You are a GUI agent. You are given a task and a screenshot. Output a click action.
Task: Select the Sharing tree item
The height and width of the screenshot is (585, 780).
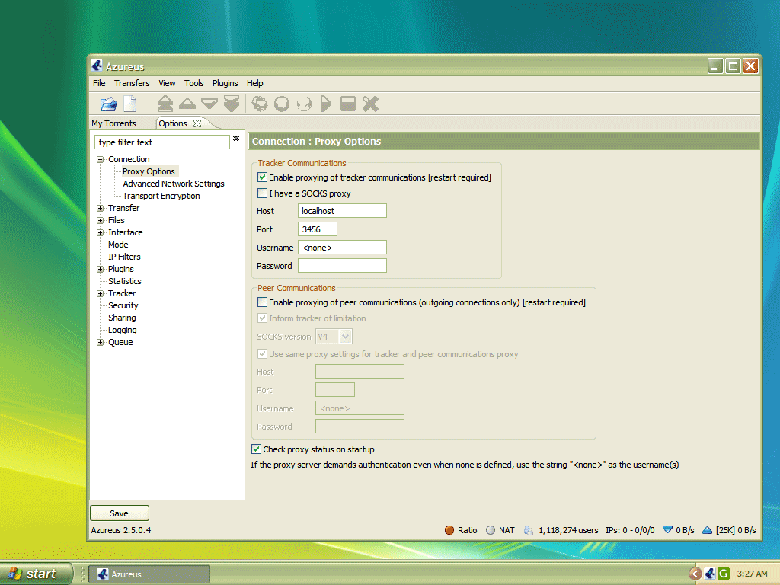point(122,318)
